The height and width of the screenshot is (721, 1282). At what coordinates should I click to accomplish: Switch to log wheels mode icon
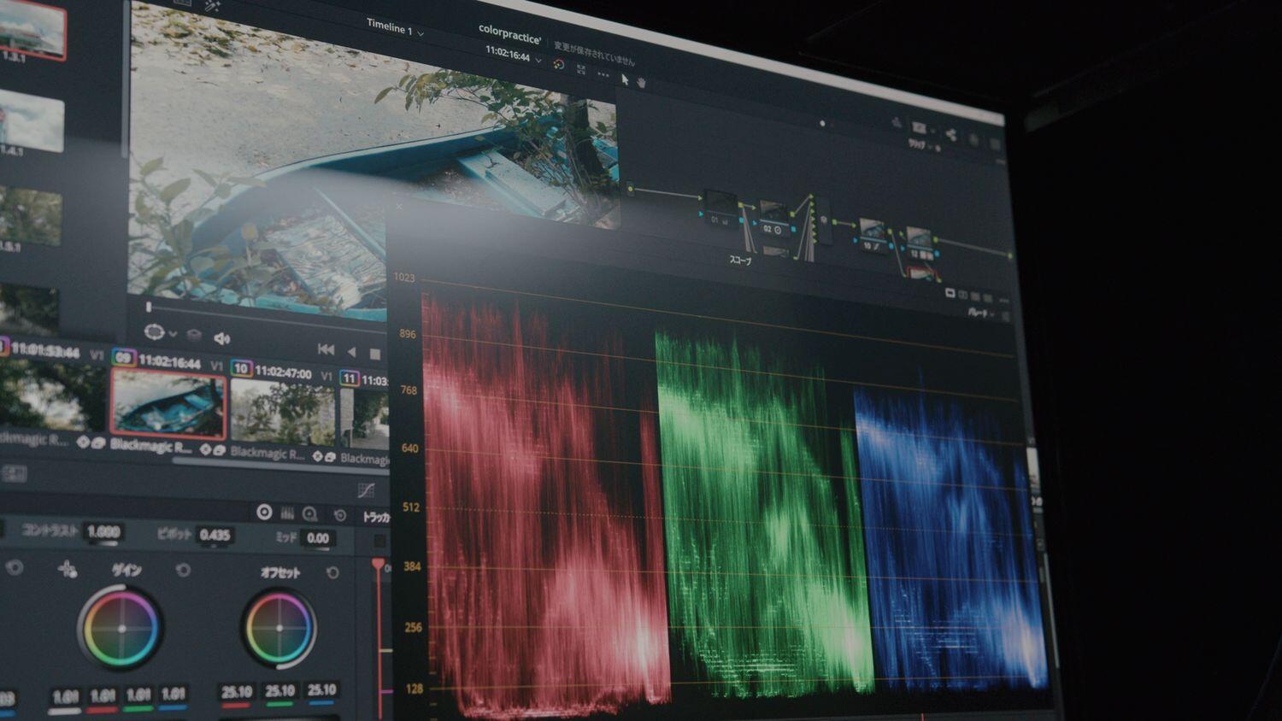pos(310,514)
